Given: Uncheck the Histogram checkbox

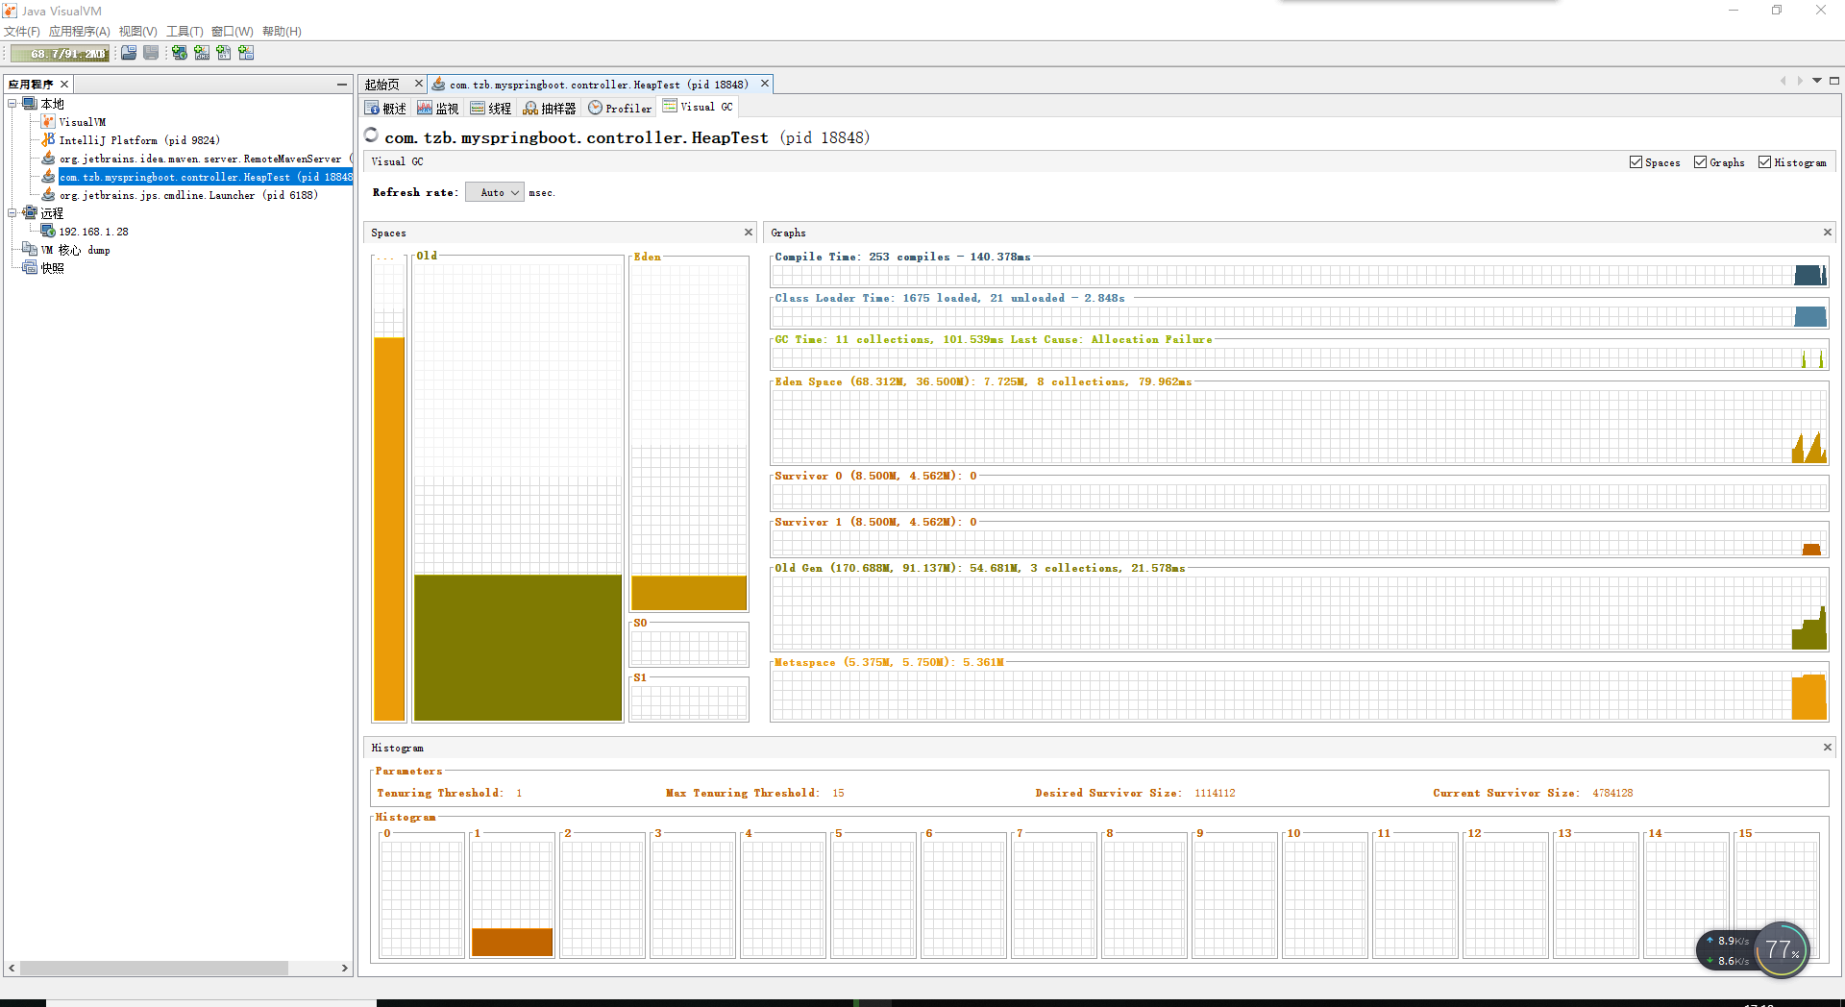Looking at the screenshot, I should tap(1764, 162).
